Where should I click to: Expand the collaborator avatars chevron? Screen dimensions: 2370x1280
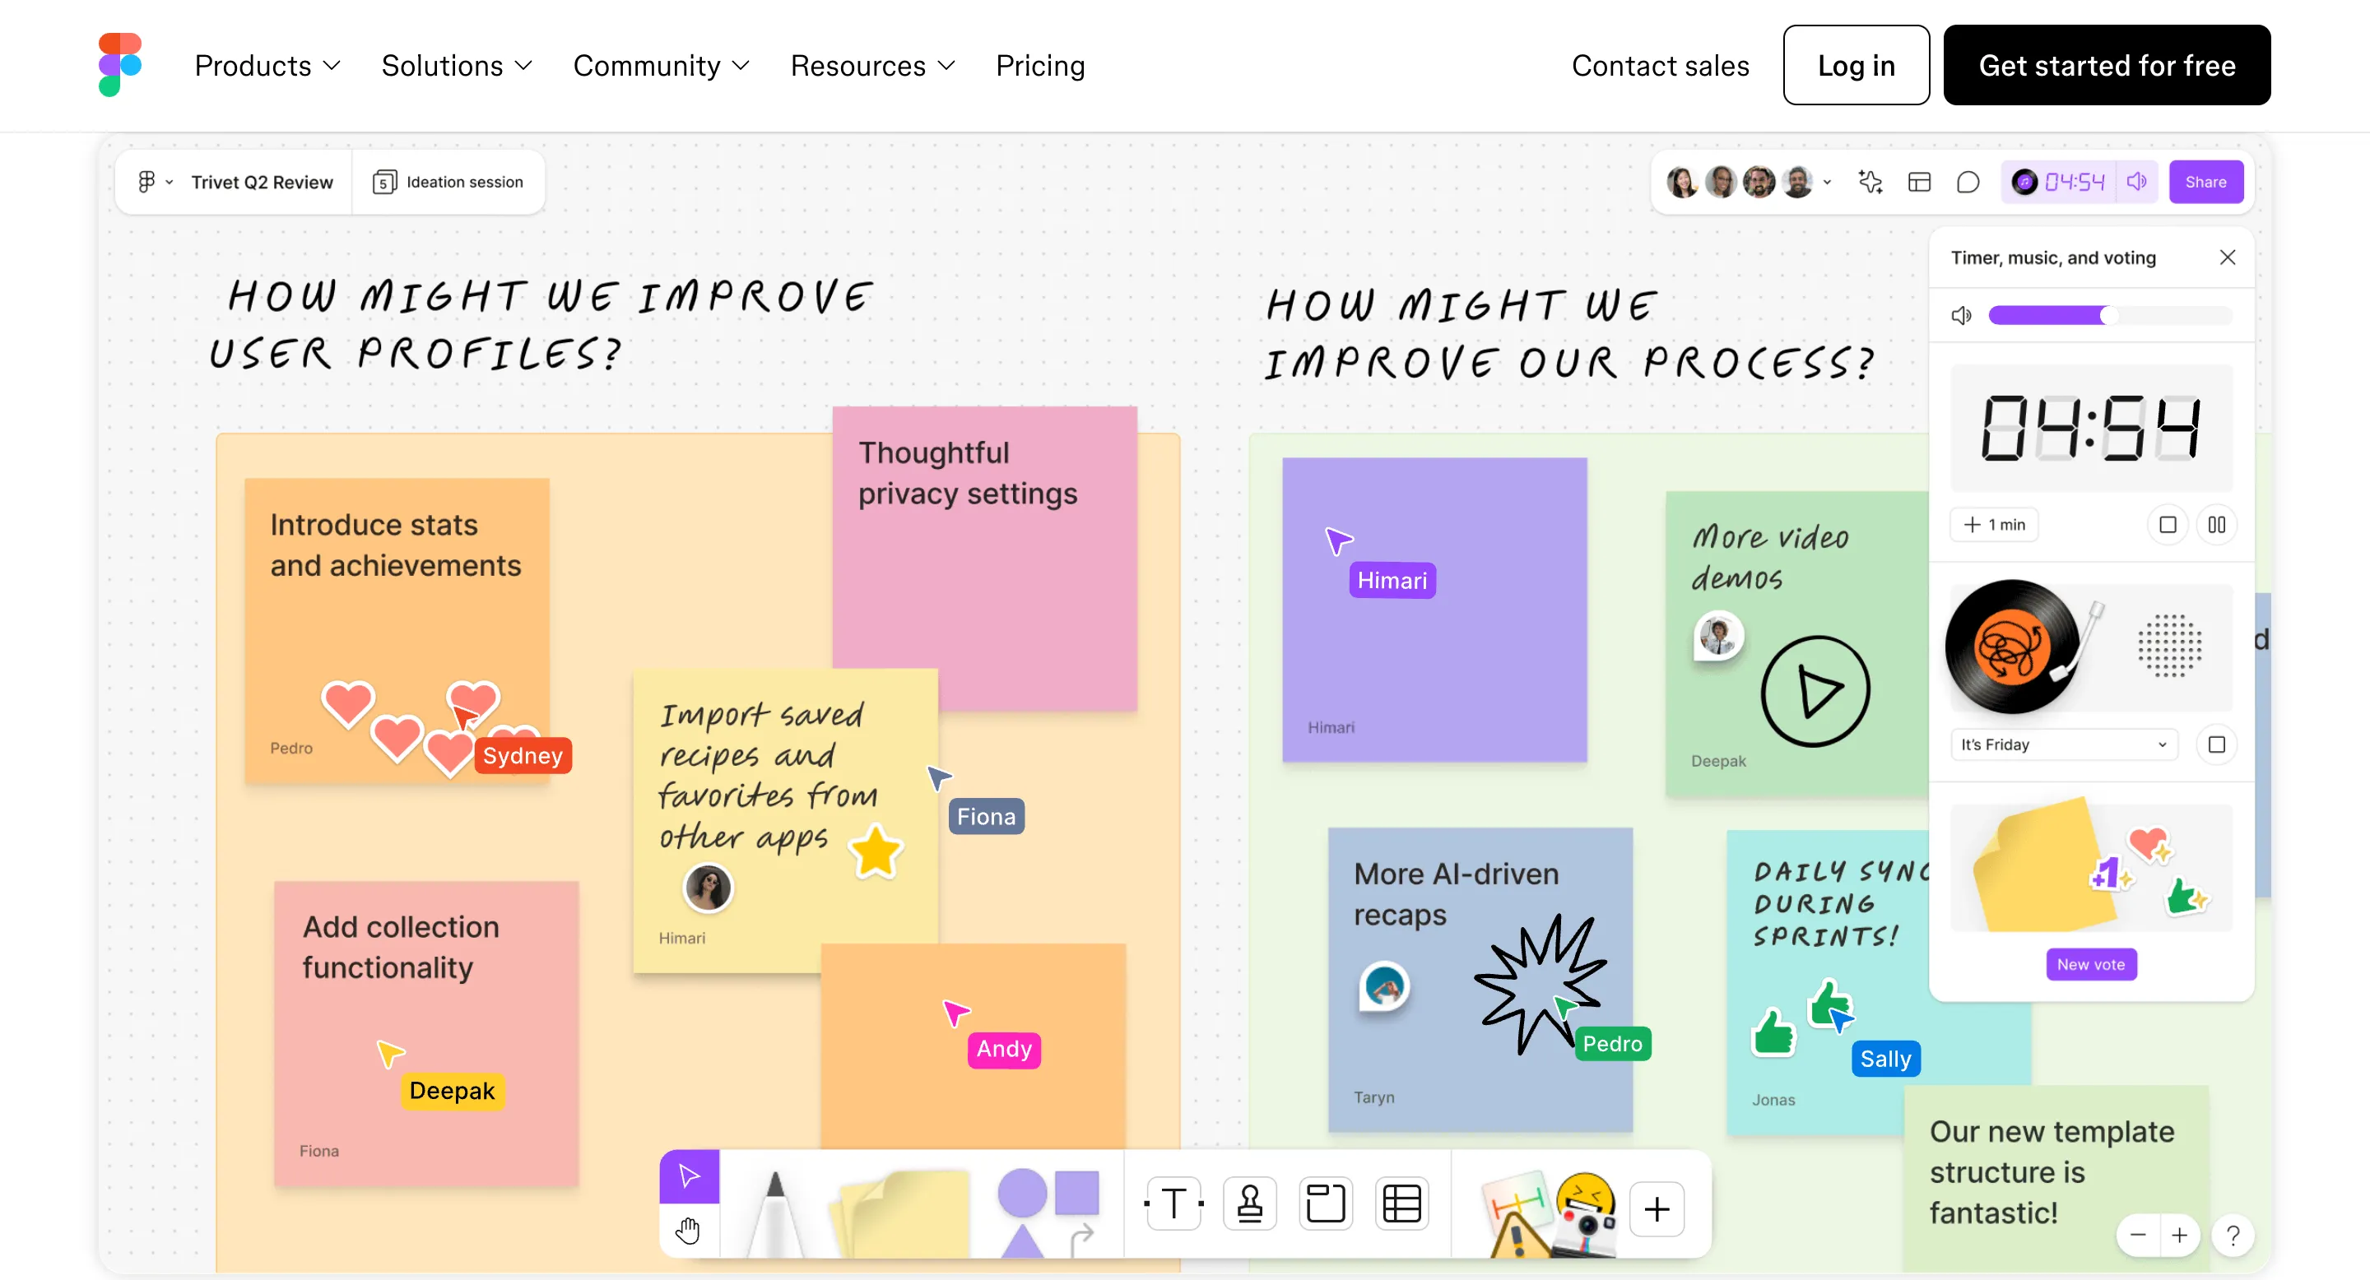tap(1827, 182)
